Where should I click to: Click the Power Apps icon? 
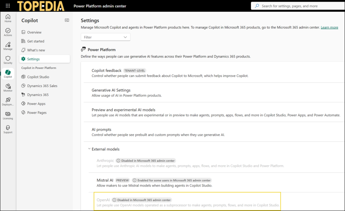coord(23,104)
